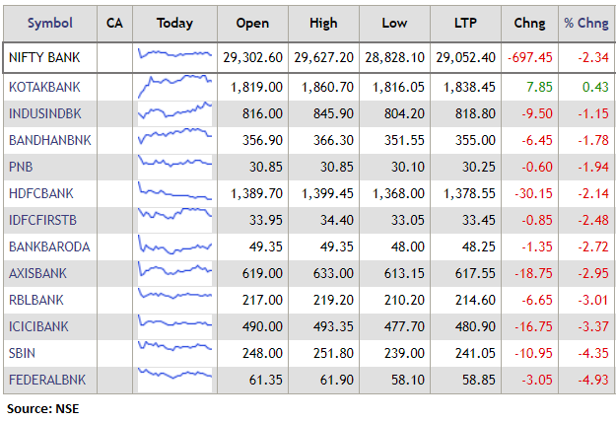This screenshot has width=616, height=421.
Task: Click the CA column header
Action: 114,23
